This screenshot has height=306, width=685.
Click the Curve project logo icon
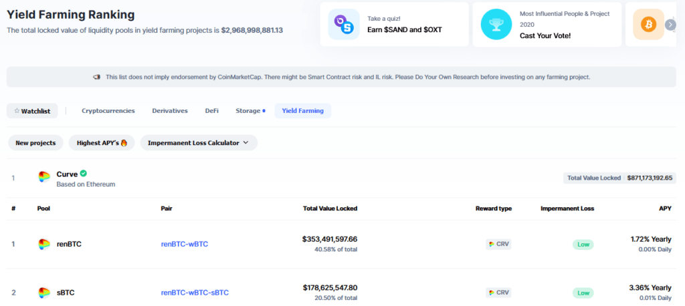coord(44,178)
